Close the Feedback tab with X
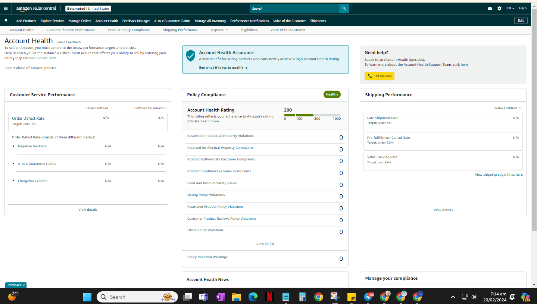537x304 pixels. [24, 285]
